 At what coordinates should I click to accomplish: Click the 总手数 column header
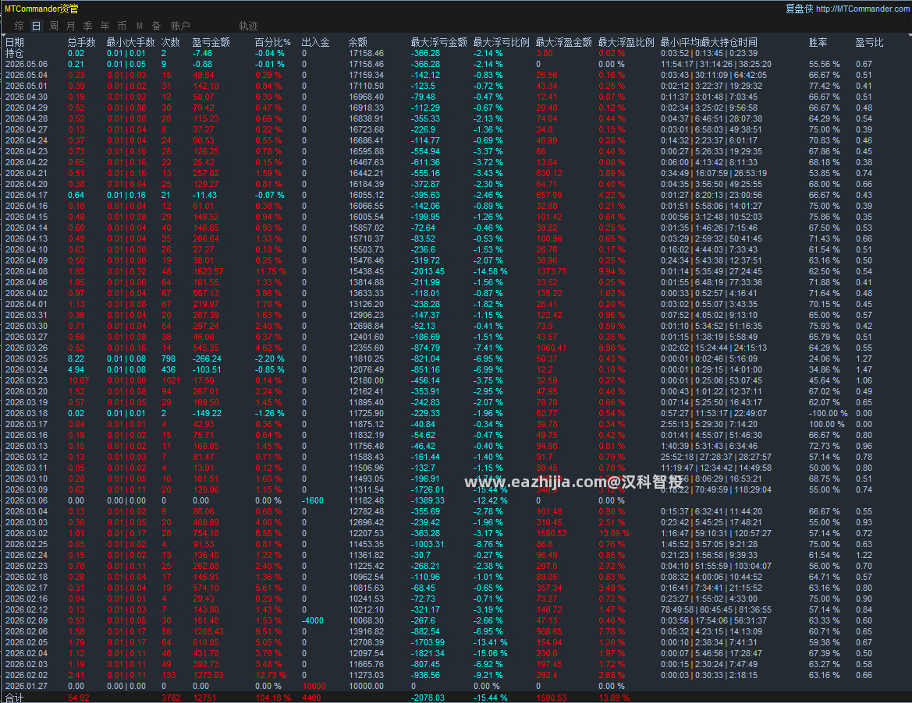81,42
